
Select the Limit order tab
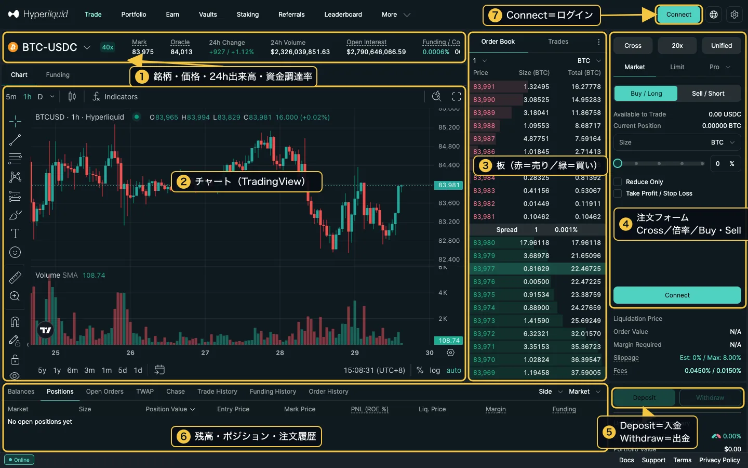(x=677, y=67)
